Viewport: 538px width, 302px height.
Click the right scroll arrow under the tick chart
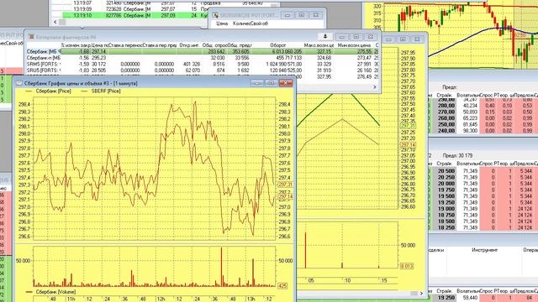(421, 293)
